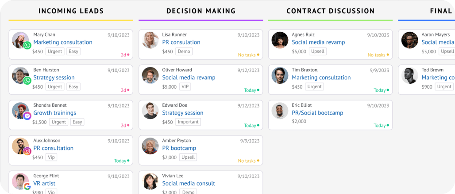The height and width of the screenshot is (194, 455).
Task: Click the Important tag on Edward Doe's card
Action: [x=188, y=122]
